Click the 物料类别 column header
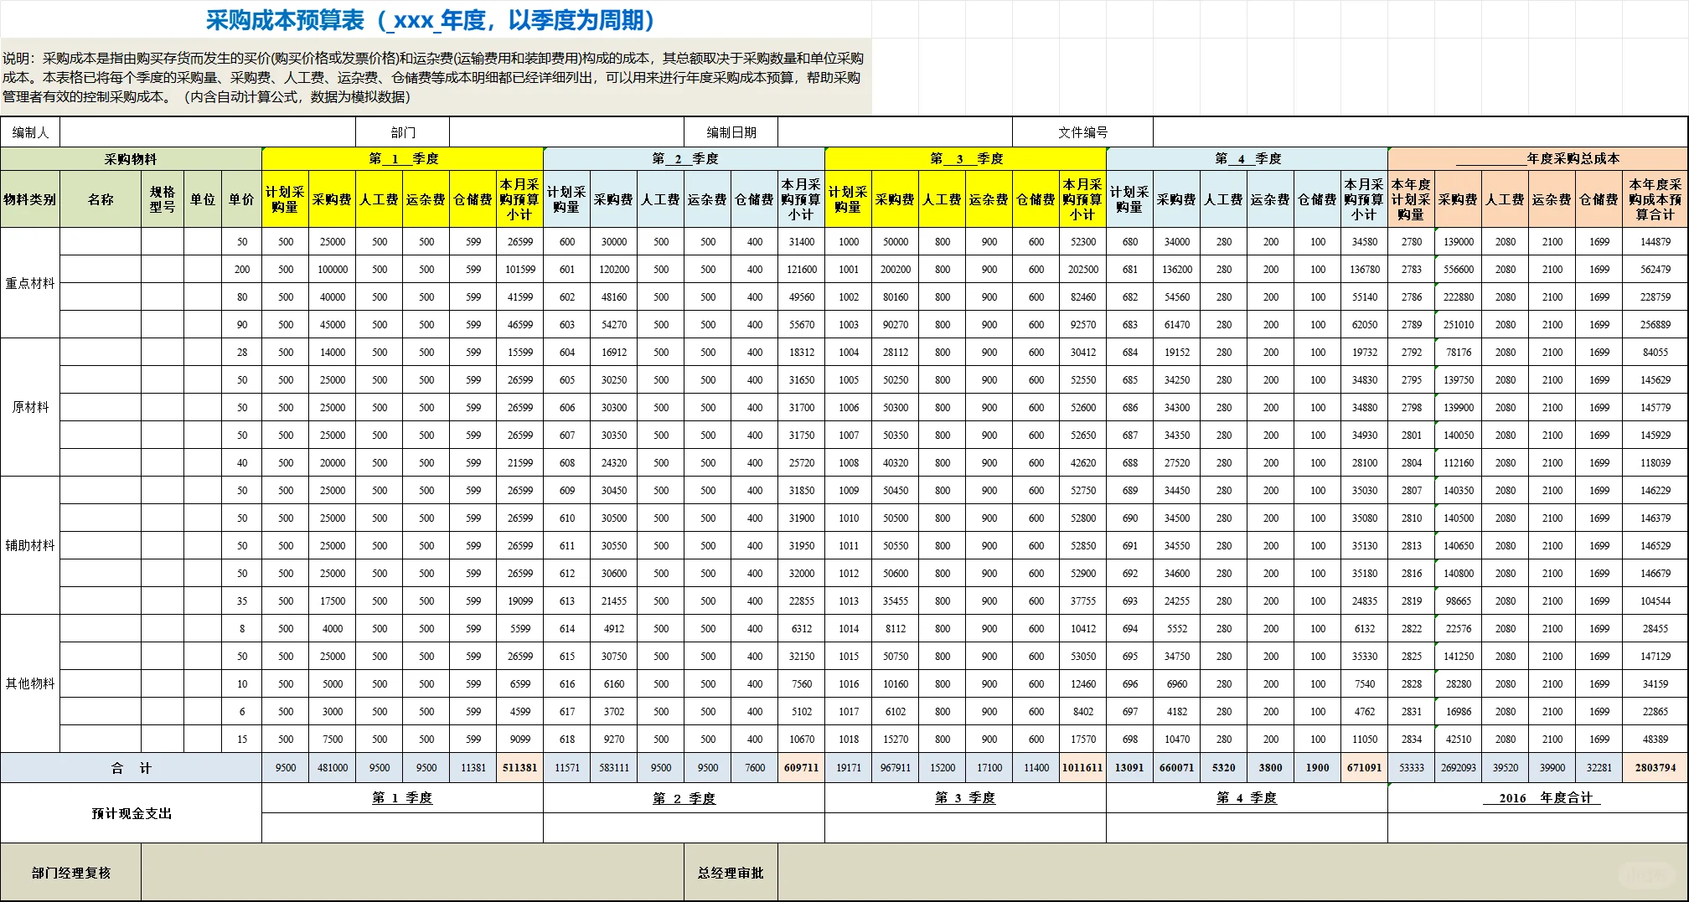Screen dimensions: 1689x902 (x=30, y=199)
